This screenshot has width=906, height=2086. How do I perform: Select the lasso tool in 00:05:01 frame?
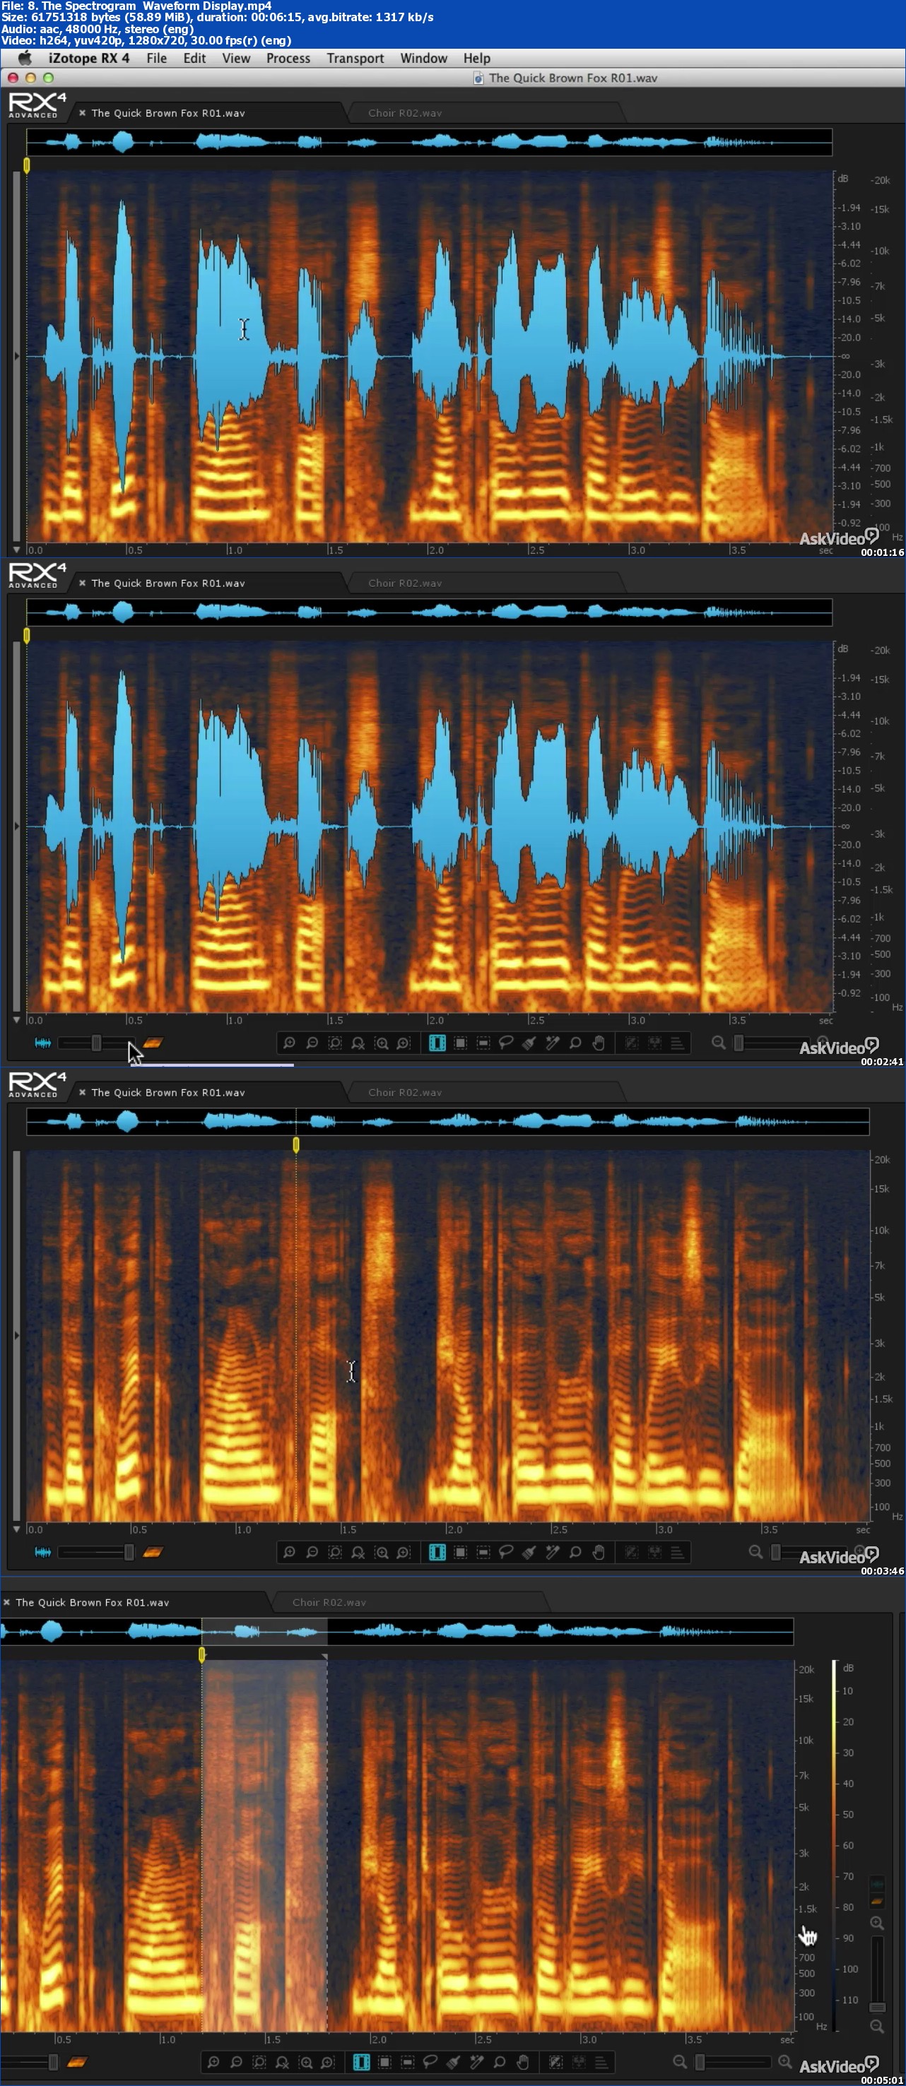[430, 2062]
